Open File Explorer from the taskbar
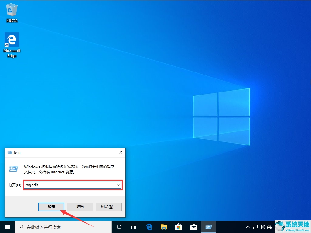Viewport: 311px width, 233px height. click(x=164, y=227)
